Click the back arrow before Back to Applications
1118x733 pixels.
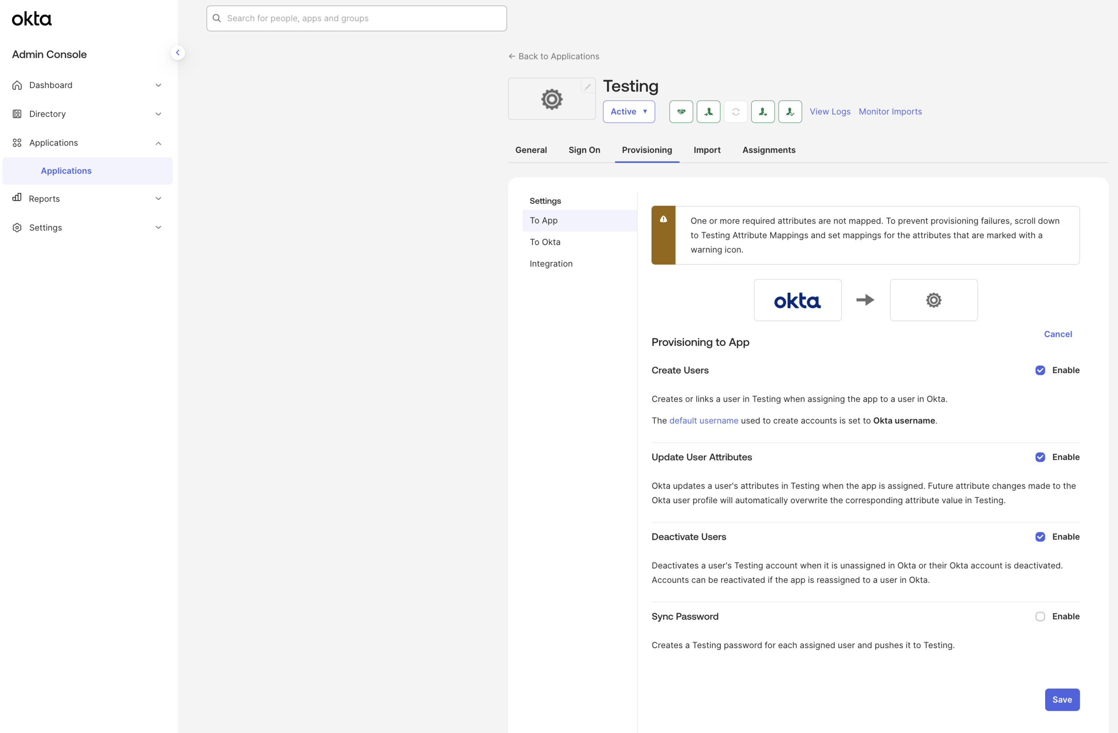512,56
